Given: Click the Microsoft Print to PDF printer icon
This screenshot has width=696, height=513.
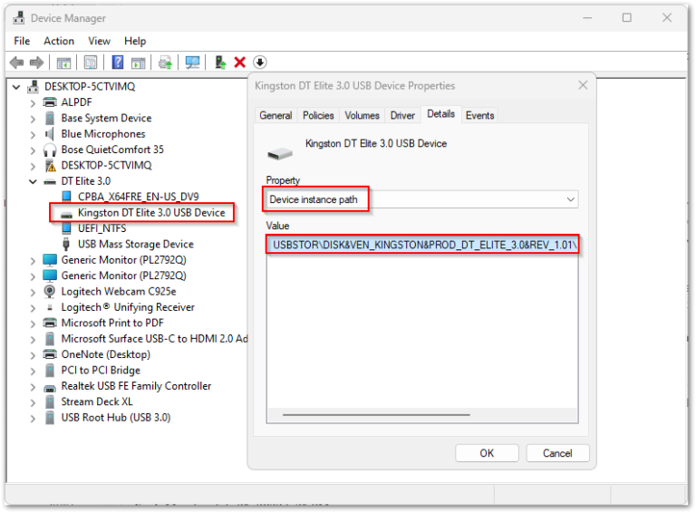Looking at the screenshot, I should 50,323.
